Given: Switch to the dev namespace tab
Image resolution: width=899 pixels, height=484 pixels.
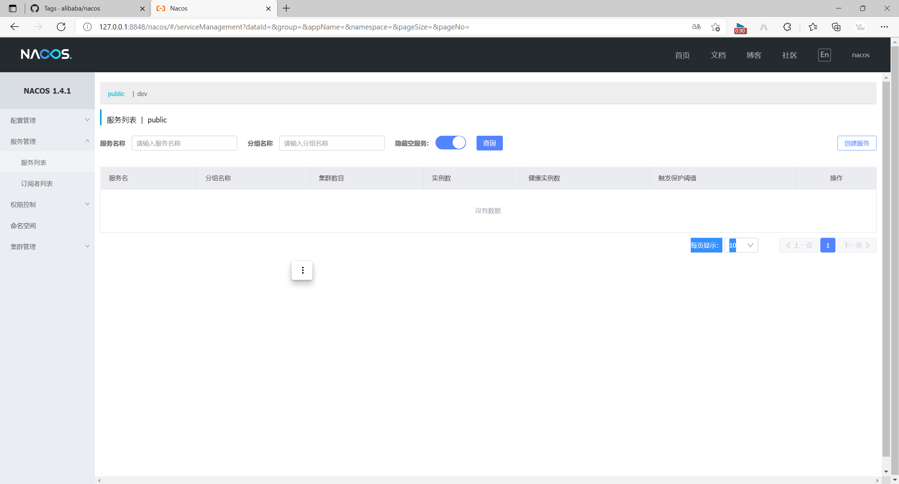Looking at the screenshot, I should click(142, 94).
